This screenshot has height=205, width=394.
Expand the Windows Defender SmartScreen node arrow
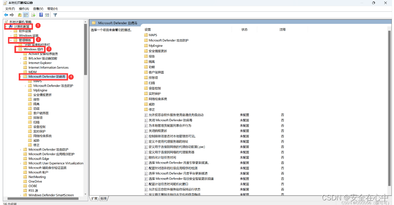[21, 195]
